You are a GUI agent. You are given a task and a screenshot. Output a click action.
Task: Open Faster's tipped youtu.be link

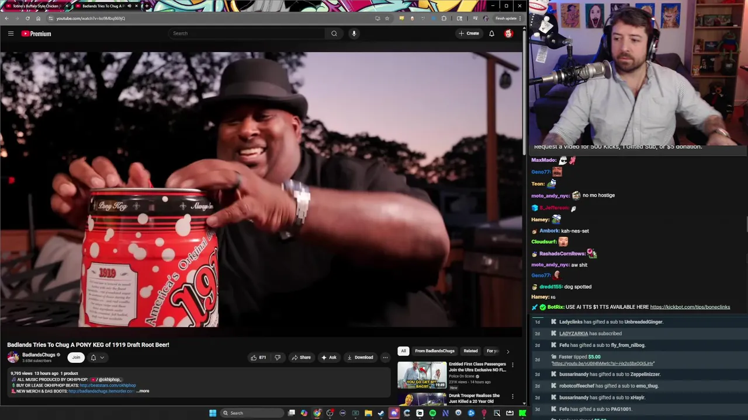tap(602, 363)
